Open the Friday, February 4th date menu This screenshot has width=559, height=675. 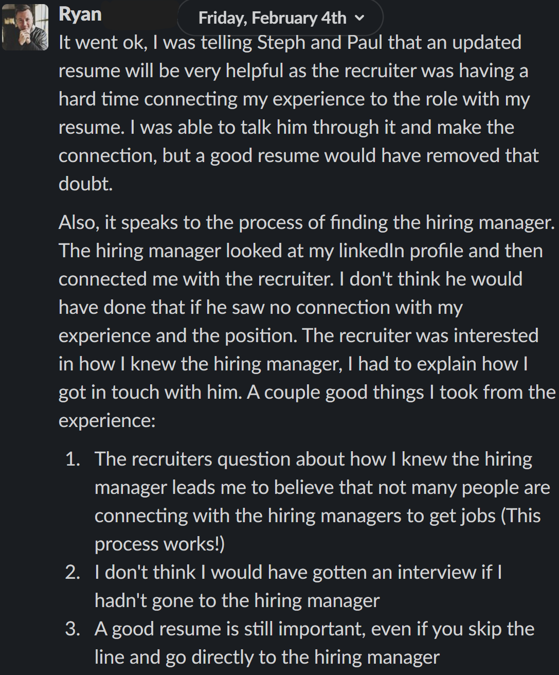point(280,18)
